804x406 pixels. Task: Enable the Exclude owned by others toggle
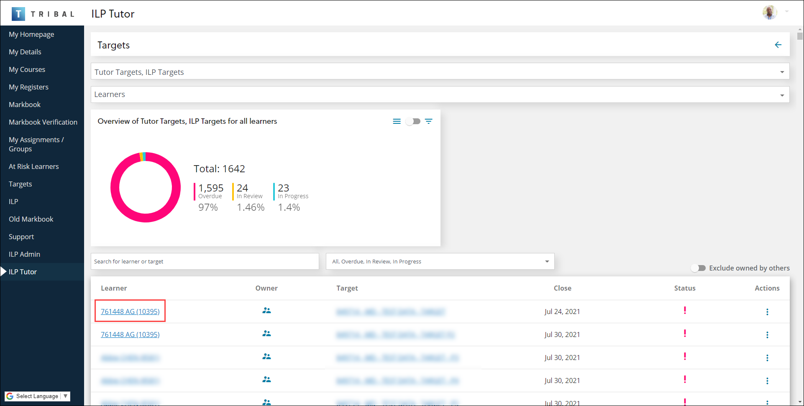coord(699,268)
